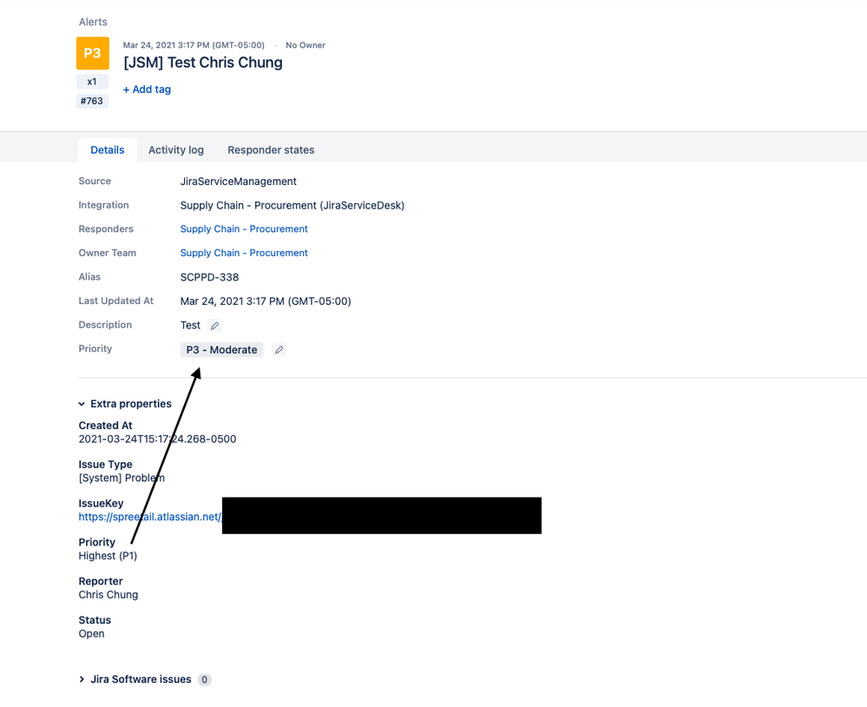Click the Integration value Supply Chain - Procurement (JiraServiceDesk)
Image resolution: width=867 pixels, height=707 pixels.
292,205
